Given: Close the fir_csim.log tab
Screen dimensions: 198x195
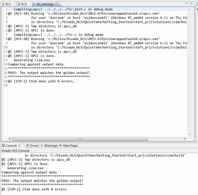Looking at the screenshot, I should click(x=56, y=4).
